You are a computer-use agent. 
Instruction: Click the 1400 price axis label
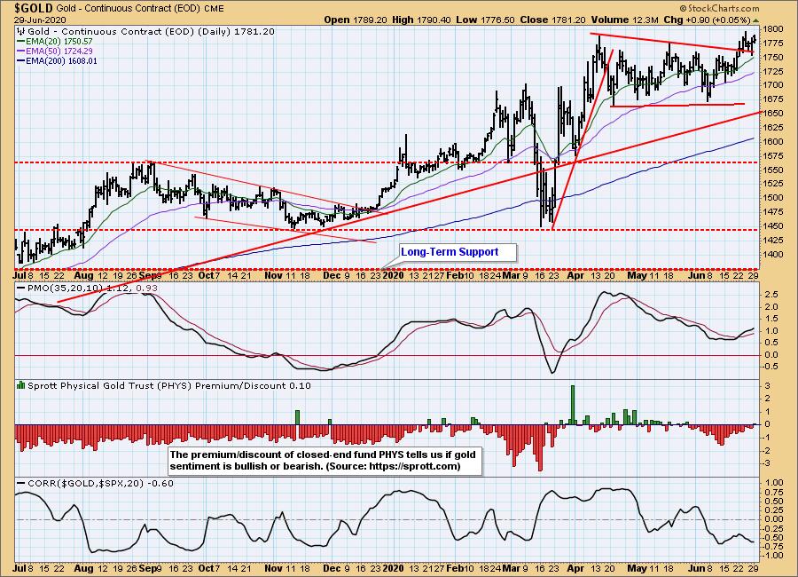tap(773, 255)
